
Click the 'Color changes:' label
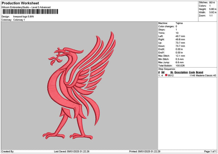[x=166, y=27]
